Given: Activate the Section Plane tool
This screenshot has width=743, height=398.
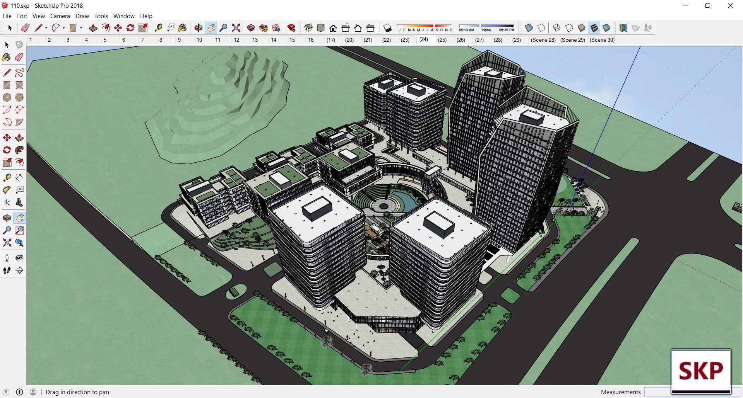Looking at the screenshot, I should (19, 270).
